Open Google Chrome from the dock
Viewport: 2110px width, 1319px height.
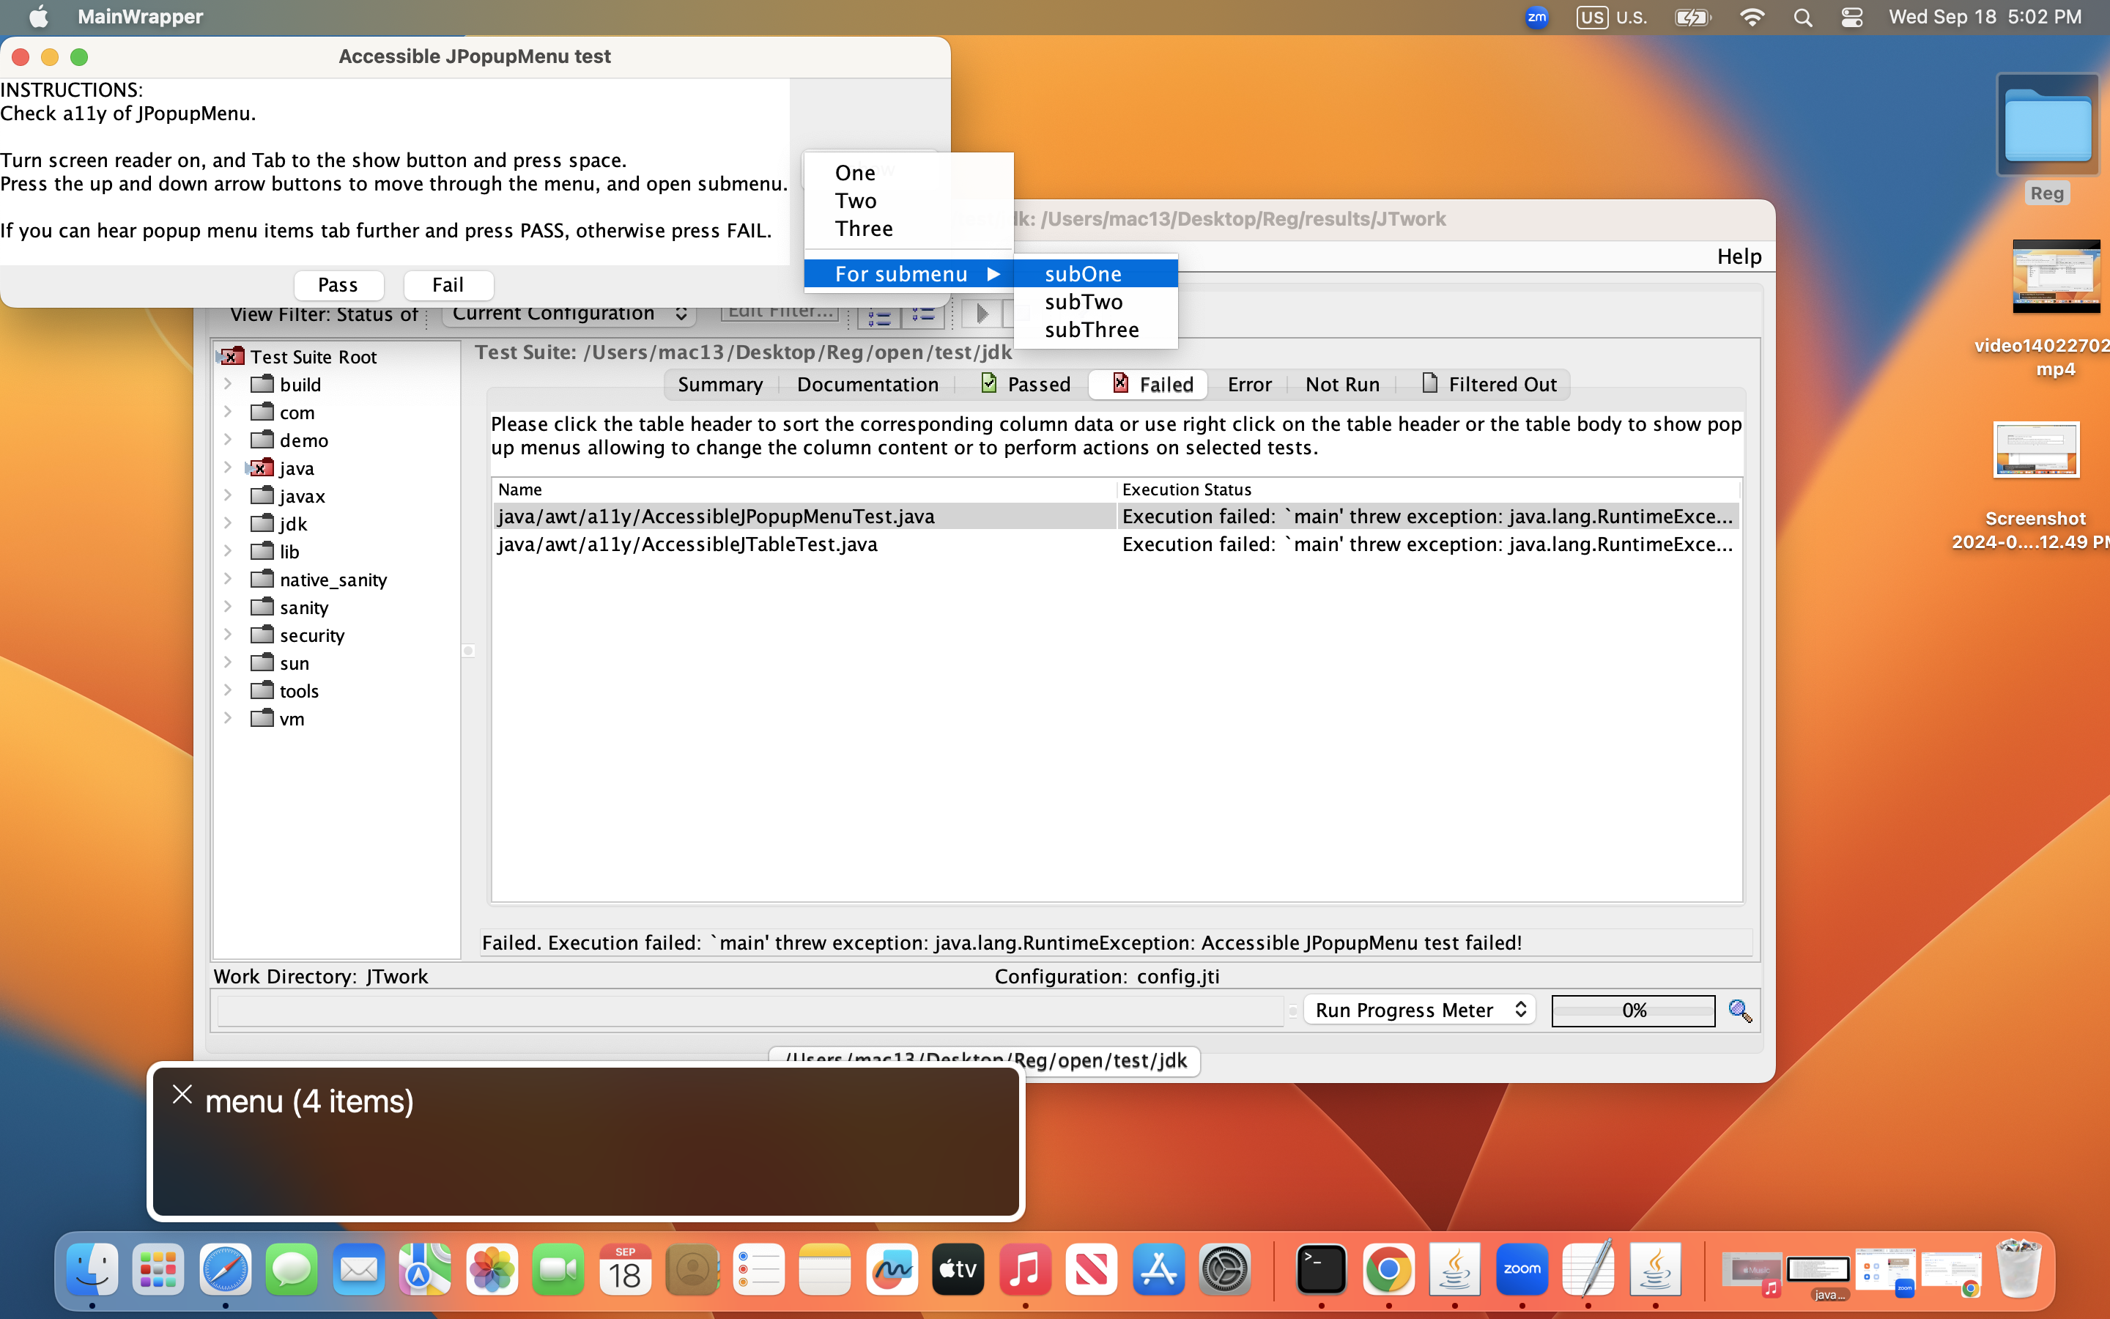(x=1388, y=1269)
